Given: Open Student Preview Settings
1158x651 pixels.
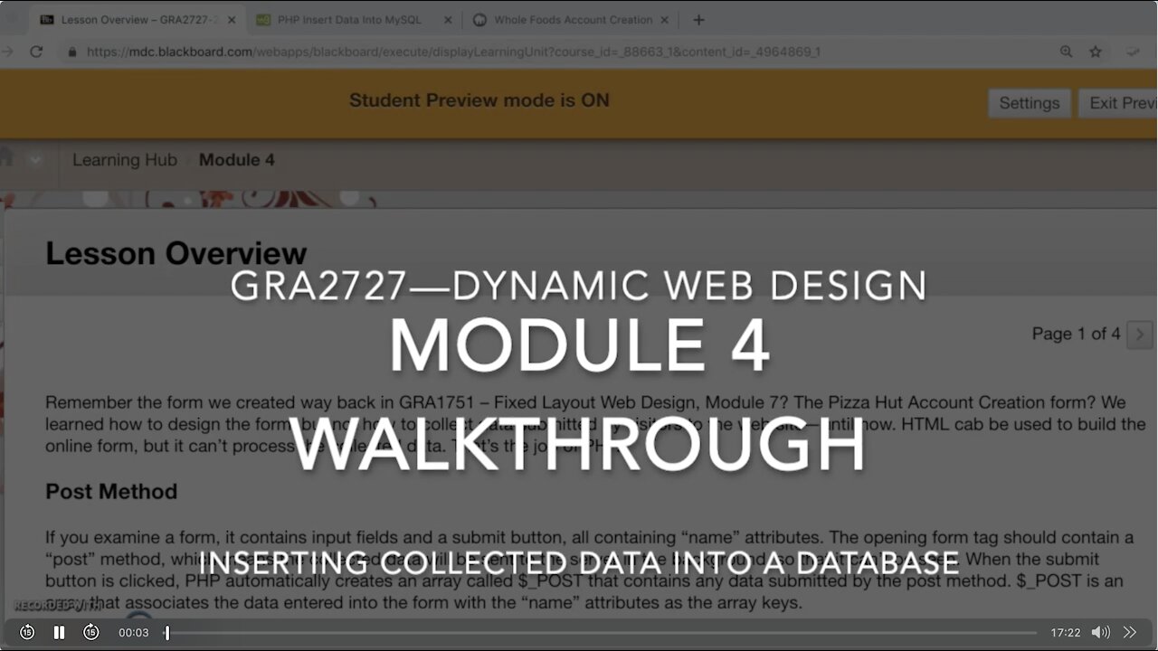Looking at the screenshot, I should click(1029, 103).
